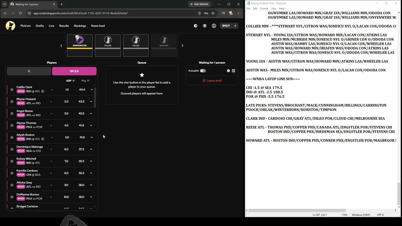Image resolution: width=402 pixels, height=226 pixels.
Task: Open Notepad's View menu
Action: click(x=274, y=8)
